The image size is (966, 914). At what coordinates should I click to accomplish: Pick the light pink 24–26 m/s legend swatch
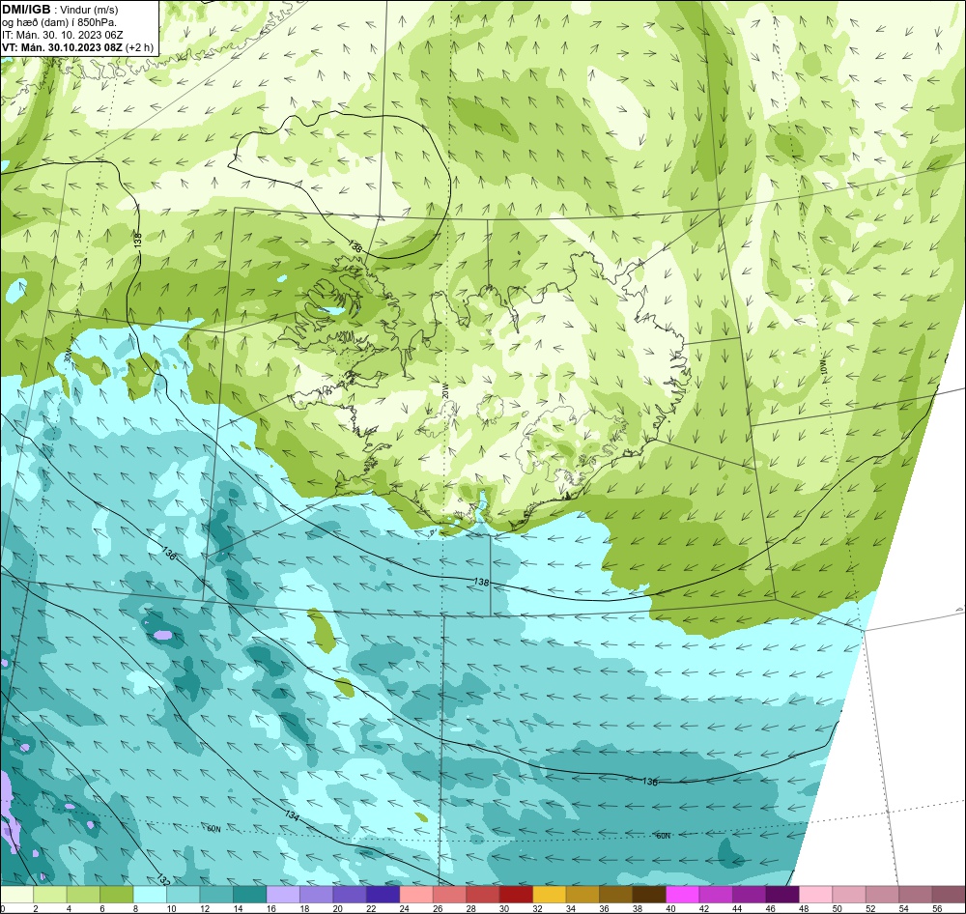416,895
